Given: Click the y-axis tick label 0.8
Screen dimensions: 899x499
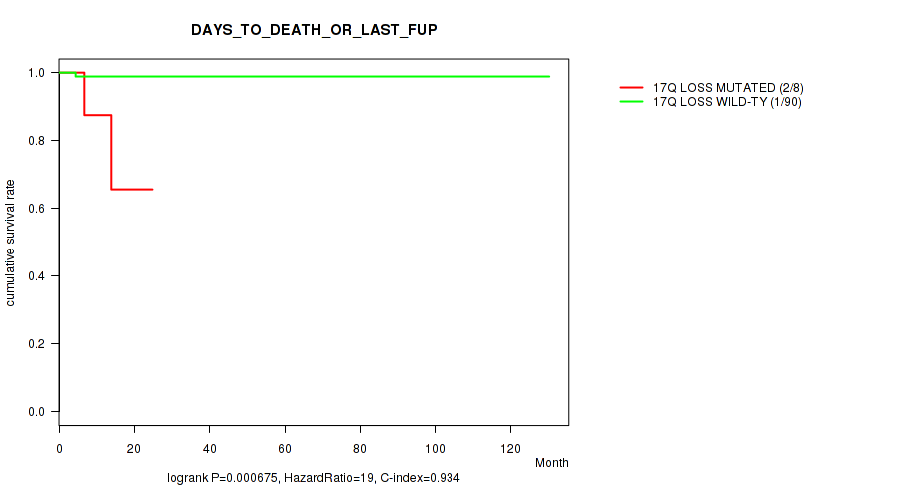Looking at the screenshot, I should [x=36, y=141].
